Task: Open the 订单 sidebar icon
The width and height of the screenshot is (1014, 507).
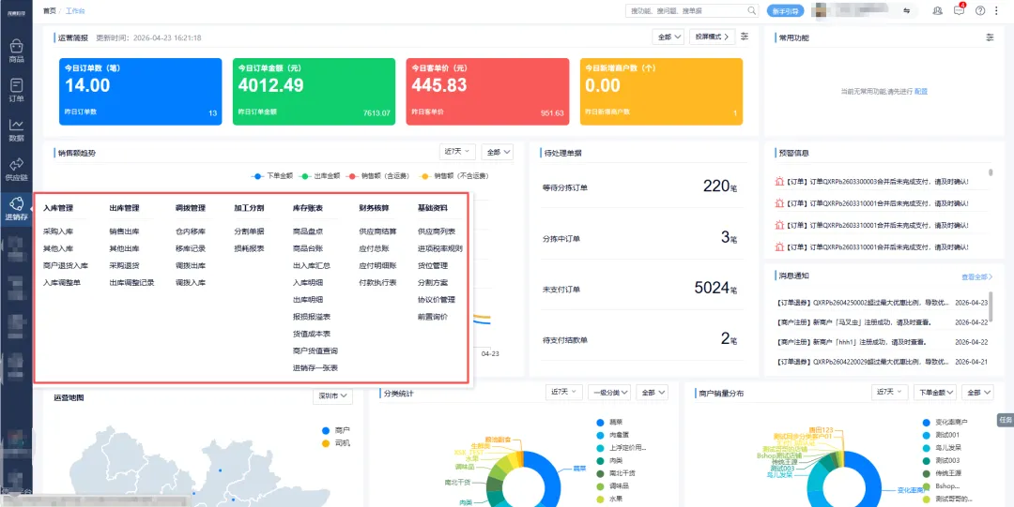Action: [16, 91]
